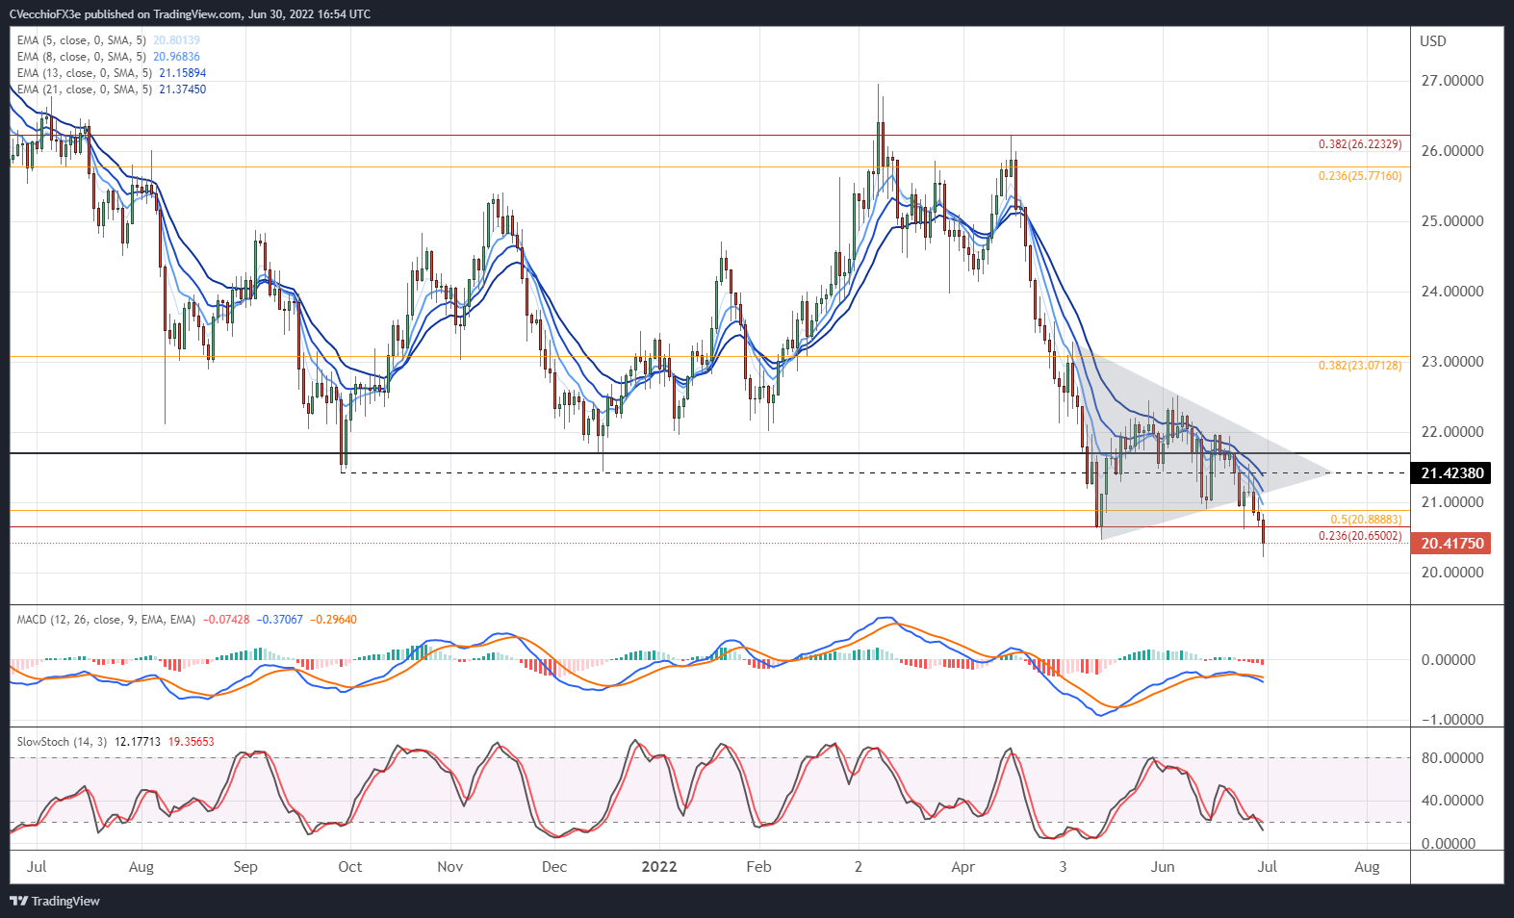Click the Apr label on time axis
Viewport: 1514px width, 918px height.
click(x=963, y=867)
